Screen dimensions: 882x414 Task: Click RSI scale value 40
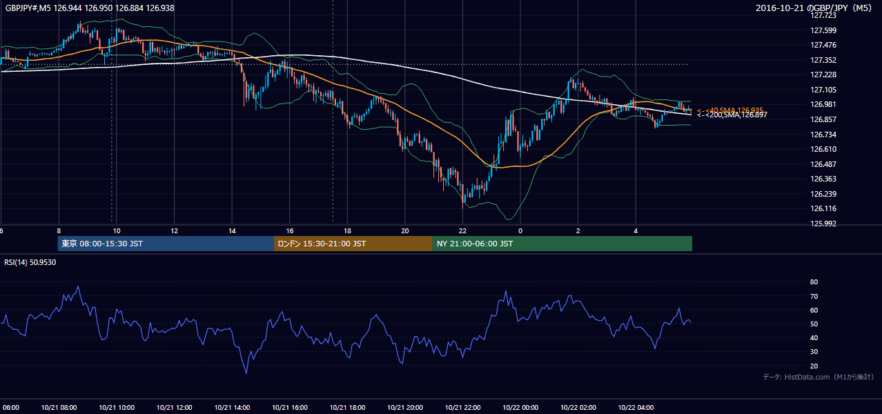(x=814, y=337)
